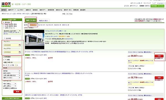Select 高速バス in the navigation bar
Viewport: 166px width, 100px height.
click(x=28, y=10)
